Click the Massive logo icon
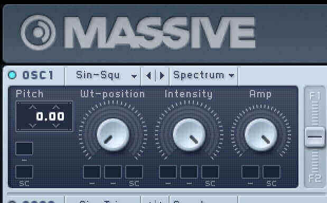This screenshot has width=327, height=203. coord(38,32)
